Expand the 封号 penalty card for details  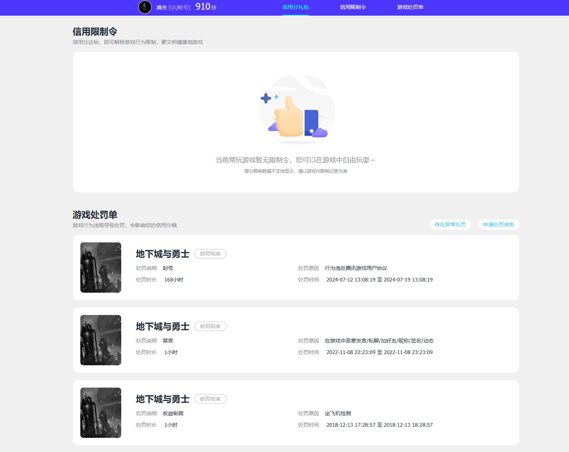tap(296, 267)
